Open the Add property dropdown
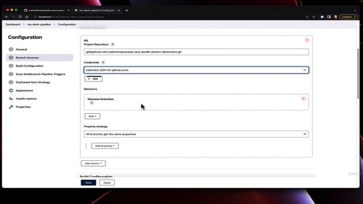Viewport: 363px width, 204px height. tap(105, 146)
